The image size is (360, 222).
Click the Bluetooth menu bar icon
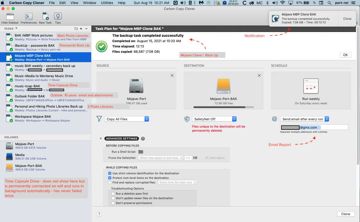(267, 3)
